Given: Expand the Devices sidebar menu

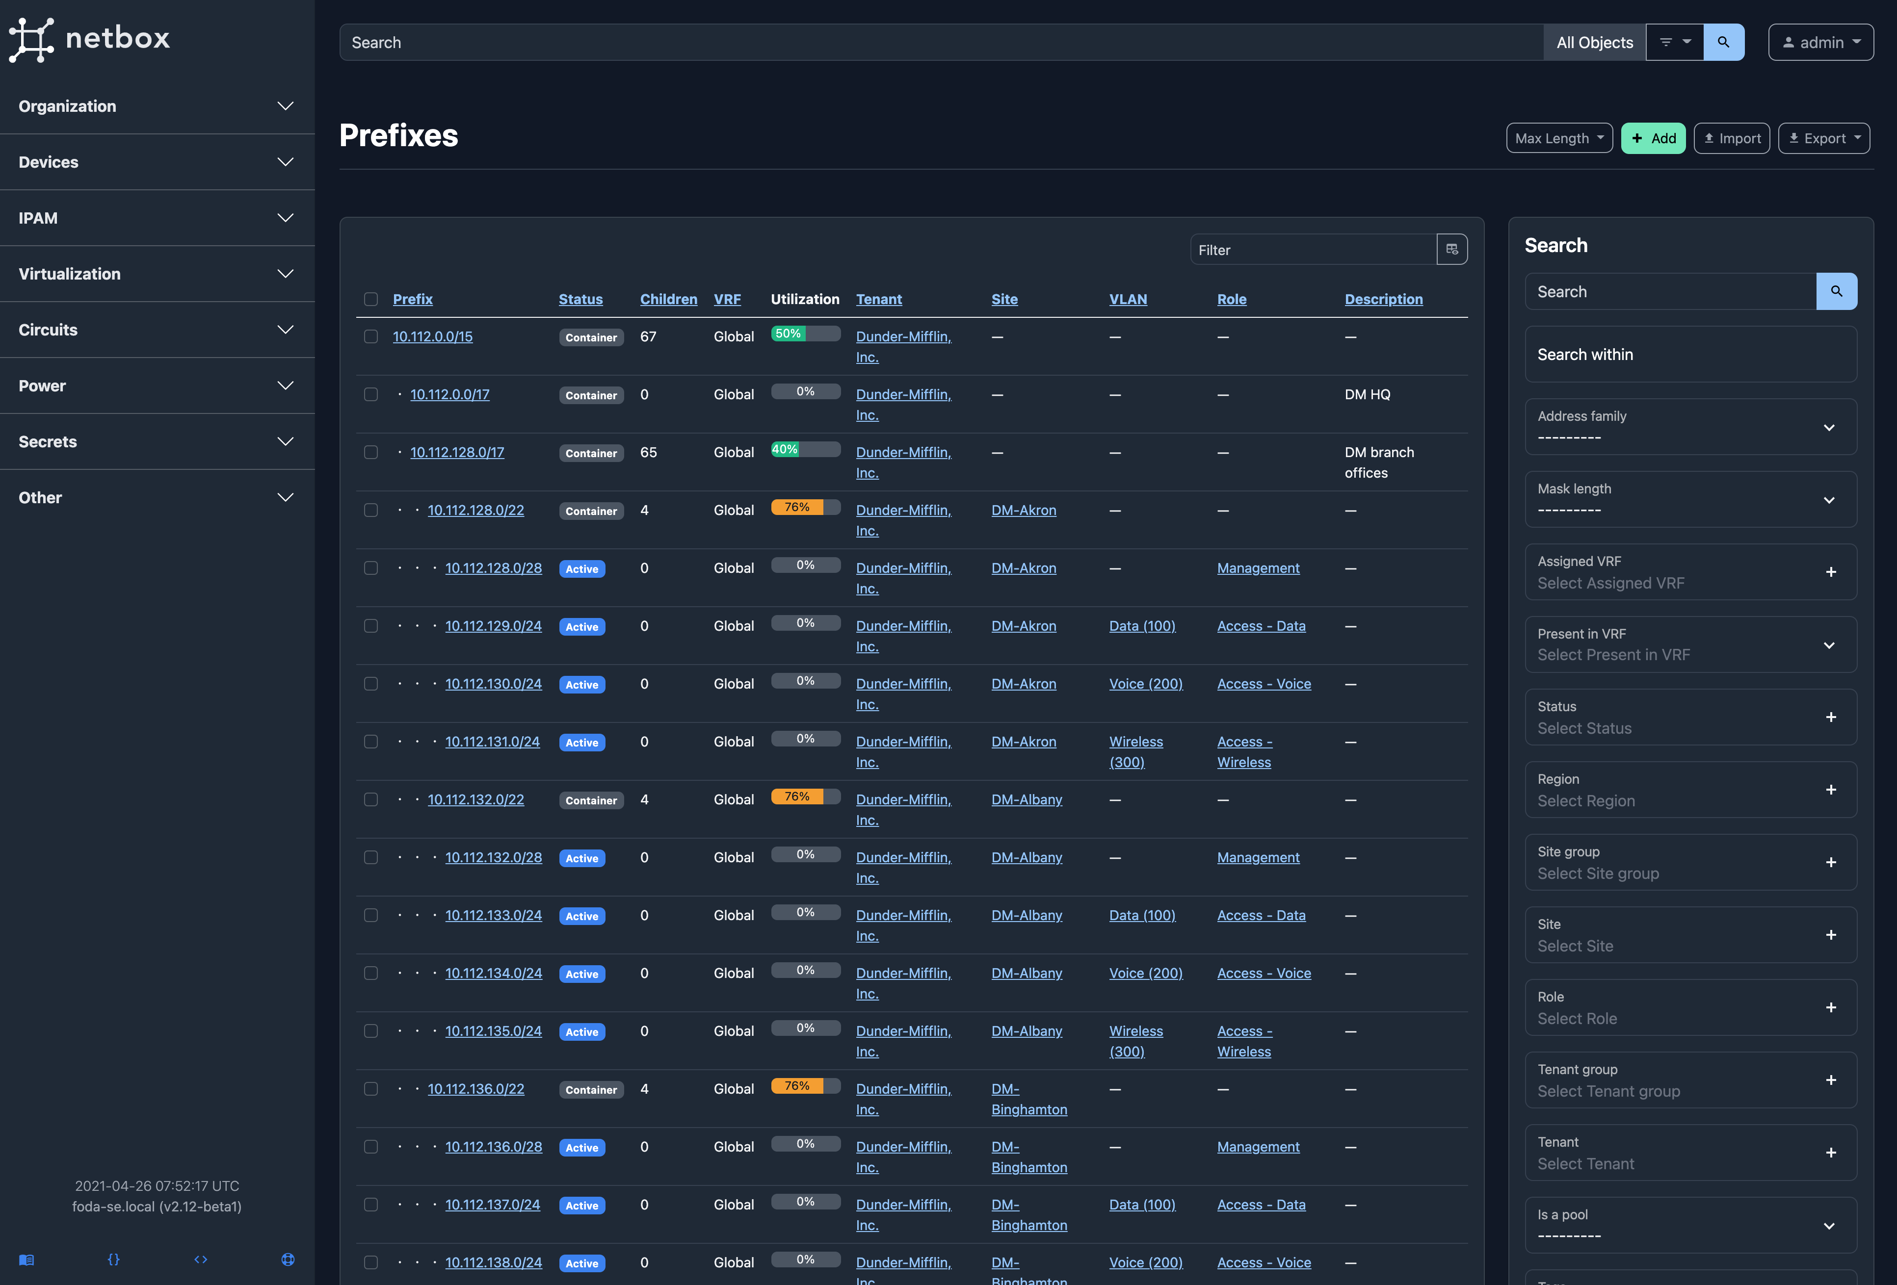Looking at the screenshot, I should click(x=157, y=161).
